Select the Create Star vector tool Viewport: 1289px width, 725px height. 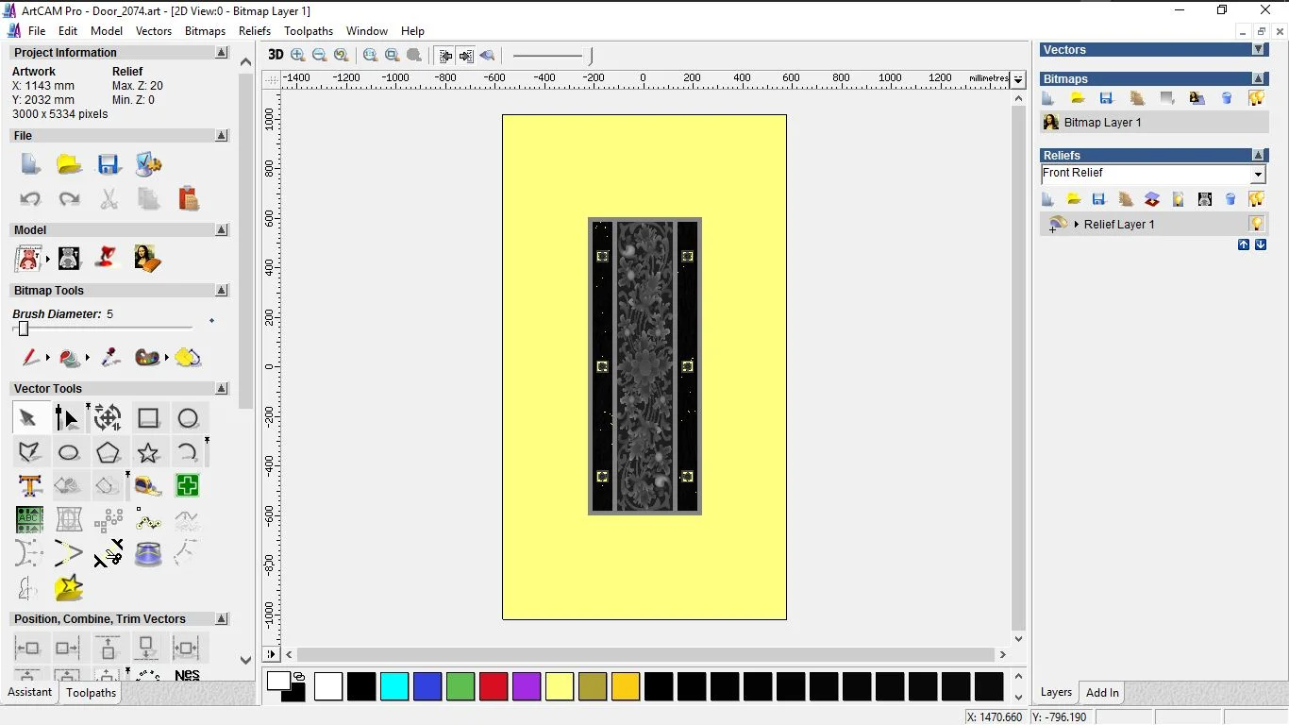pos(148,451)
